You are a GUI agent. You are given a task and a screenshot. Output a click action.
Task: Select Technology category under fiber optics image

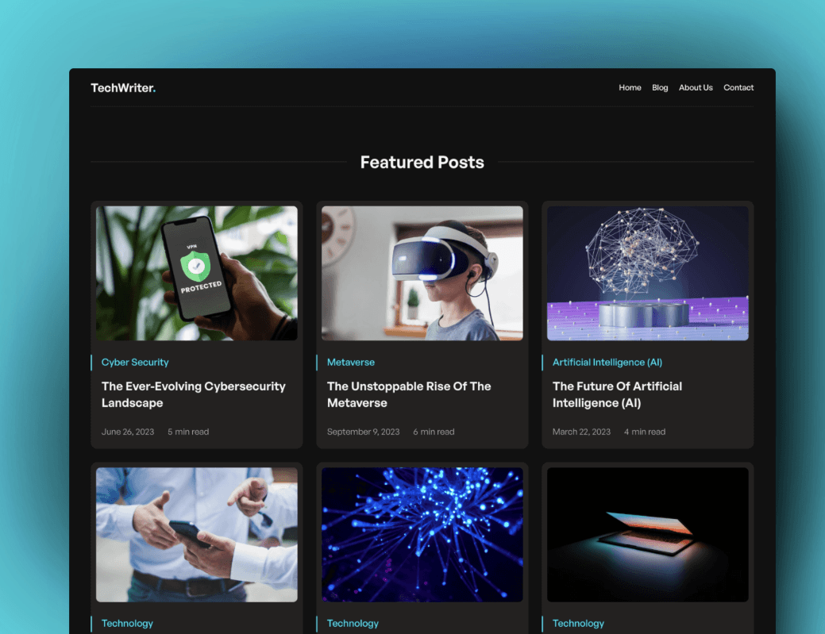(x=353, y=624)
